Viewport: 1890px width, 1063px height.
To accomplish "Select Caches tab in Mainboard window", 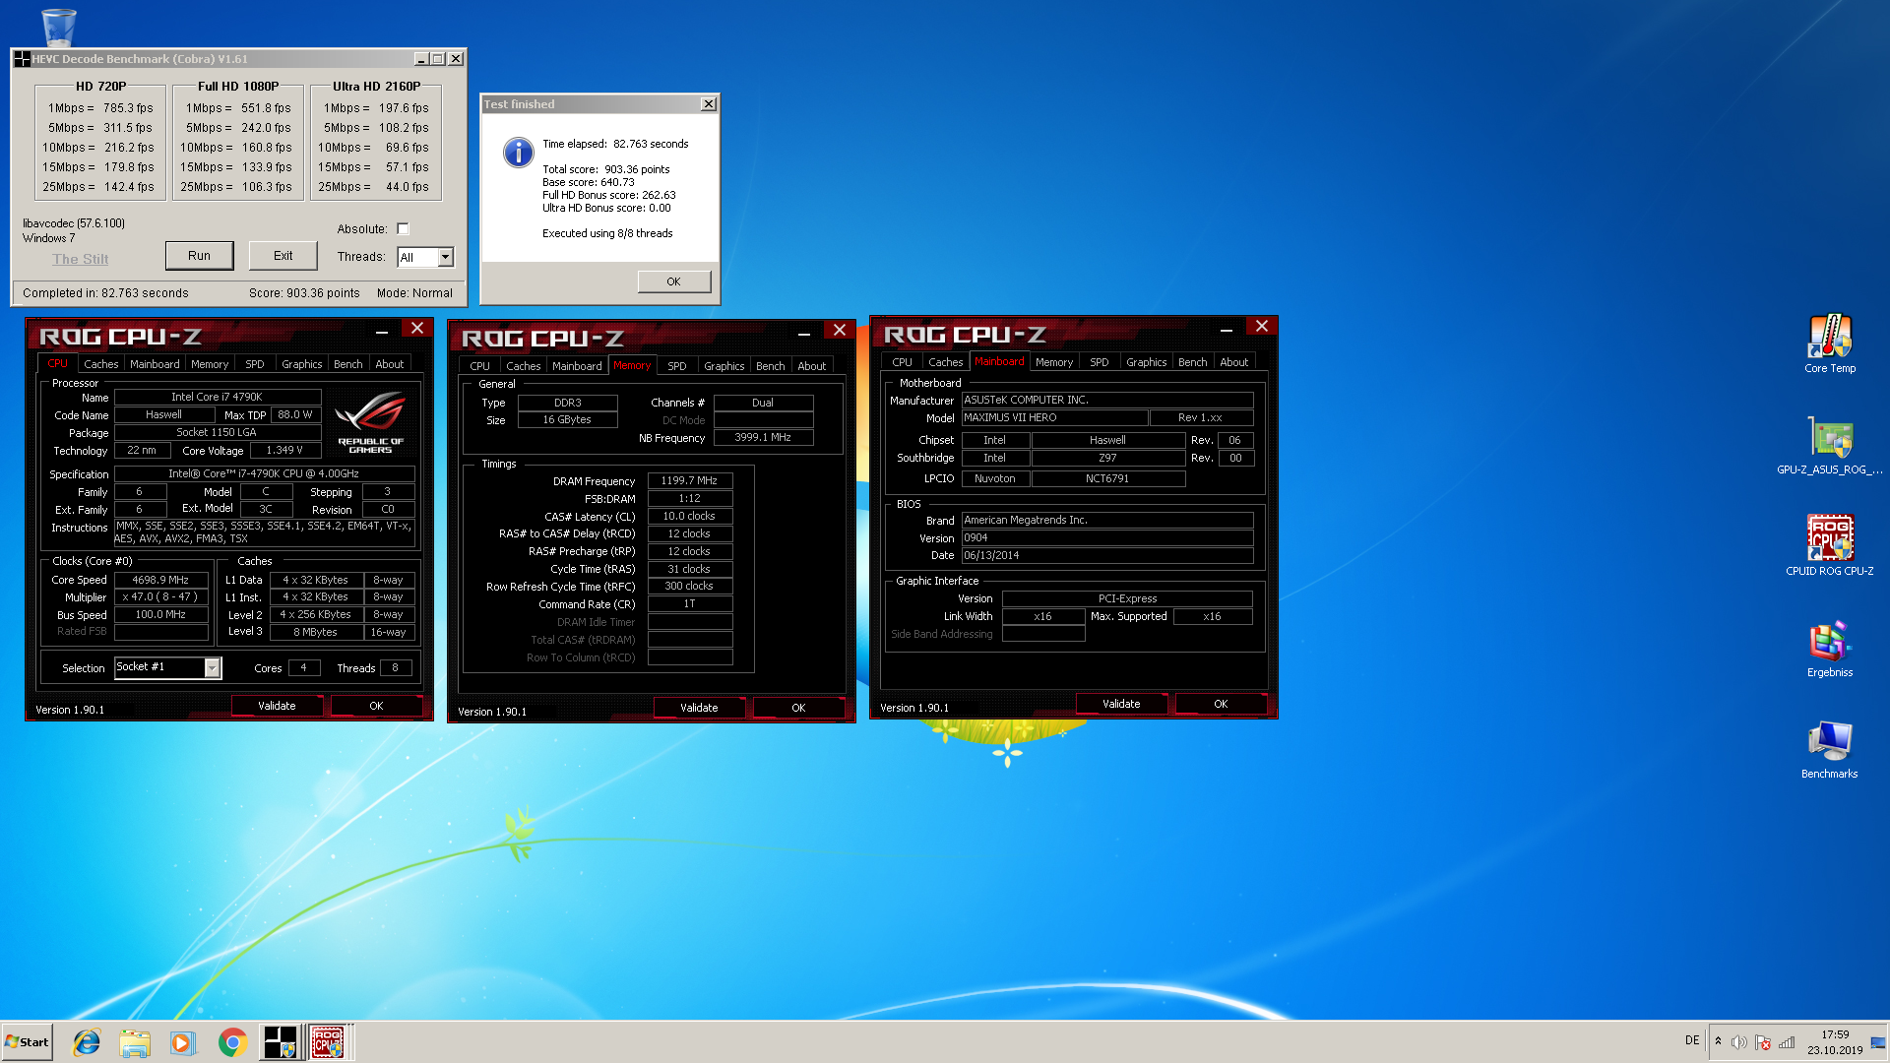I will pos(946,362).
